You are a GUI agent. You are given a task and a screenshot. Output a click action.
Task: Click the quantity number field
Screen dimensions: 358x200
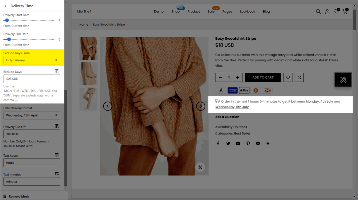(229, 77)
